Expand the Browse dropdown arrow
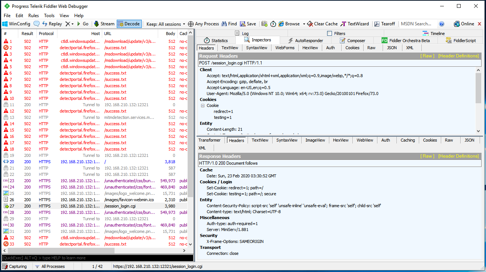This screenshot has width=486, height=272. coord(304,24)
